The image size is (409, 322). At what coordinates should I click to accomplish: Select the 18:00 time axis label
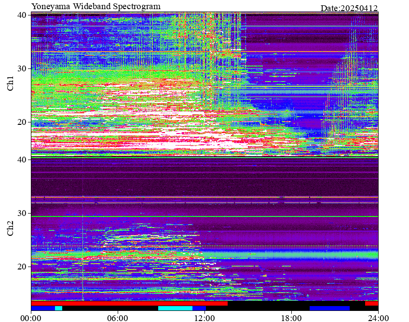(291, 318)
